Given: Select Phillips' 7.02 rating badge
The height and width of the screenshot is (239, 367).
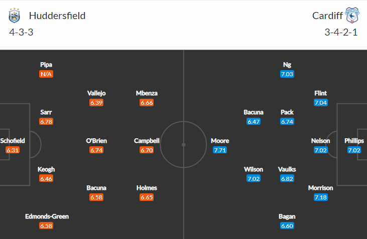Looking at the screenshot, I should pos(354,150).
